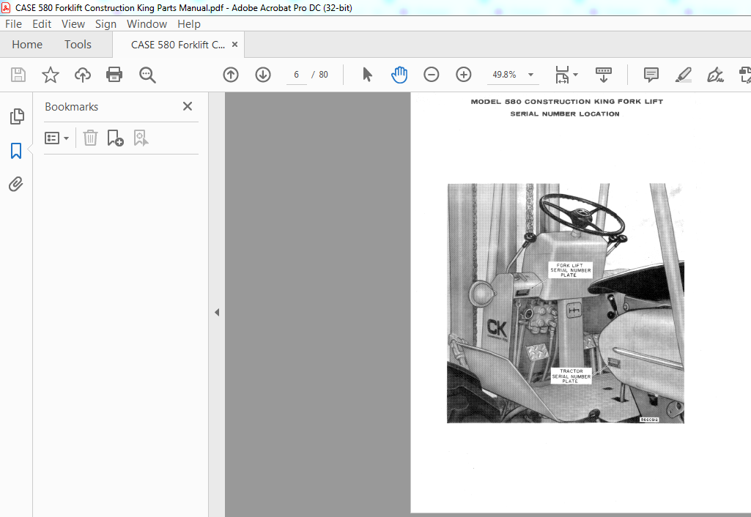Switch to the Tools tab
Image resolution: width=751 pixels, height=517 pixels.
78,45
